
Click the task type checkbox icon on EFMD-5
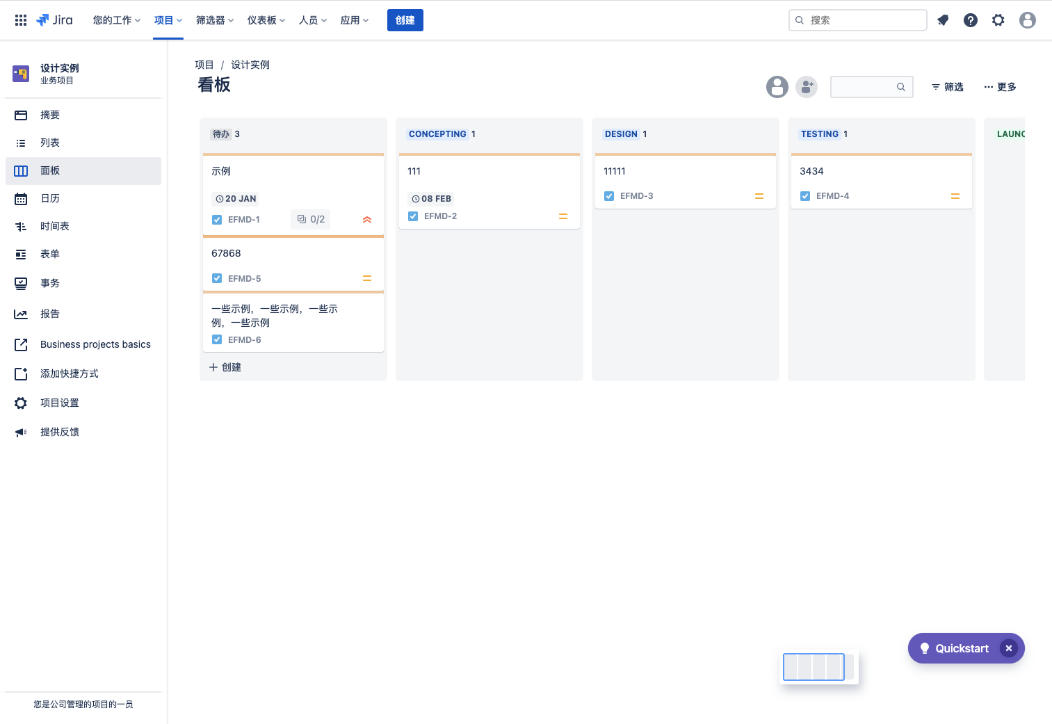[217, 278]
